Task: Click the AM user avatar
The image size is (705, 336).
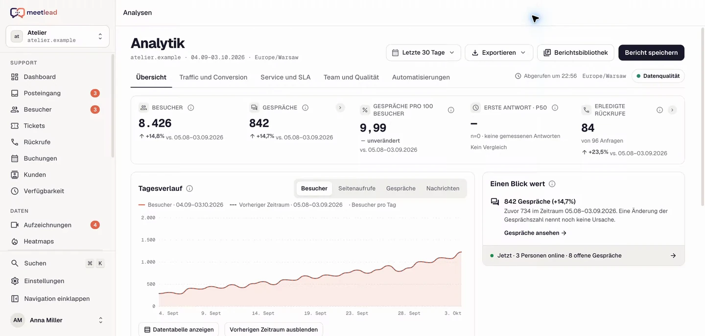Action: click(18, 320)
